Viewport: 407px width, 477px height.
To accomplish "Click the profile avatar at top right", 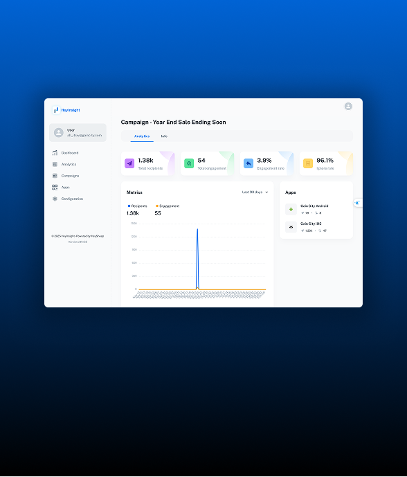I will 348,106.
